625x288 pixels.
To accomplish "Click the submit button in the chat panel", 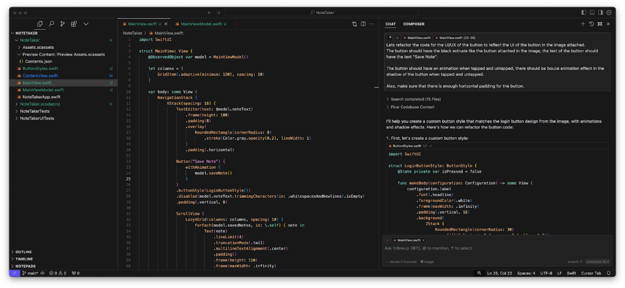I will coord(574,262).
